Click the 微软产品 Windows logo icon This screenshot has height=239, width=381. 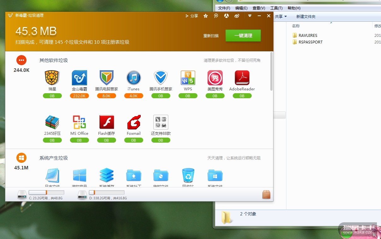(79, 175)
